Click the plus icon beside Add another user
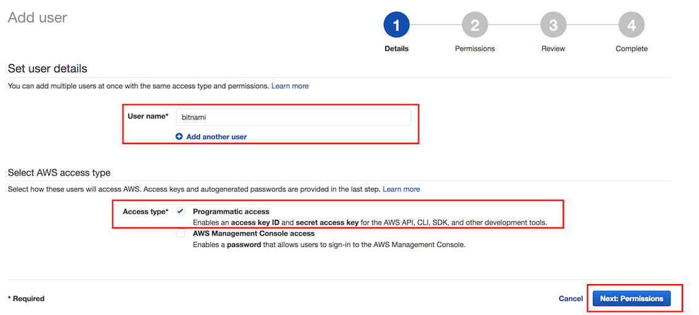This screenshot has height=315, width=699. click(179, 136)
